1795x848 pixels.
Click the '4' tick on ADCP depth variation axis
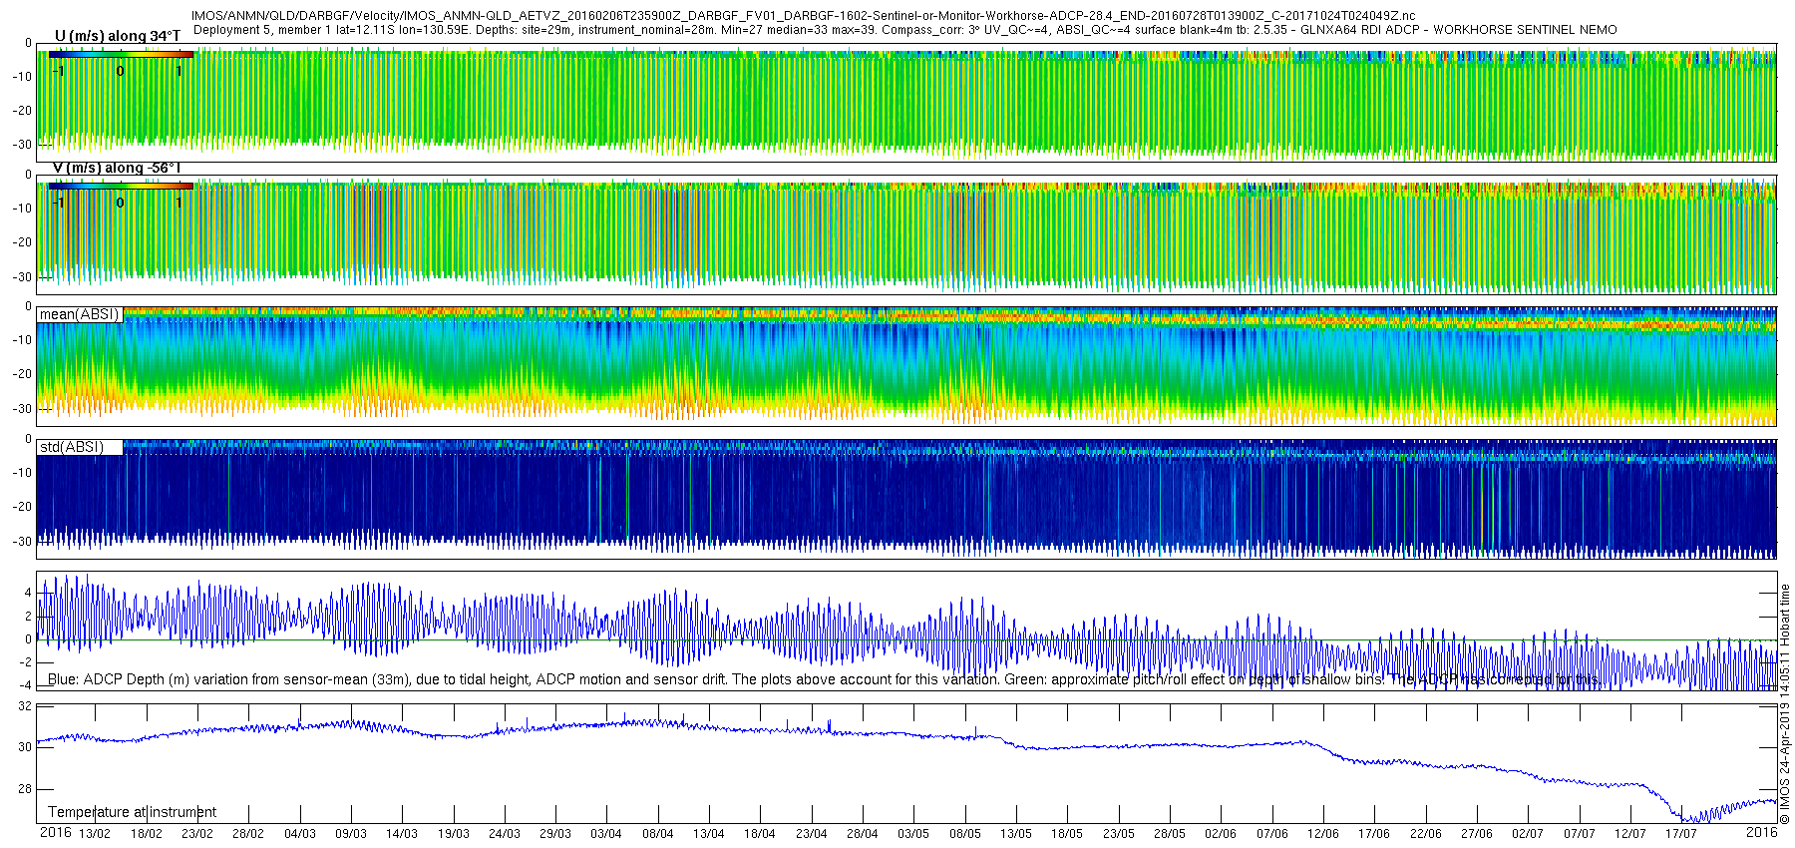[x=29, y=593]
